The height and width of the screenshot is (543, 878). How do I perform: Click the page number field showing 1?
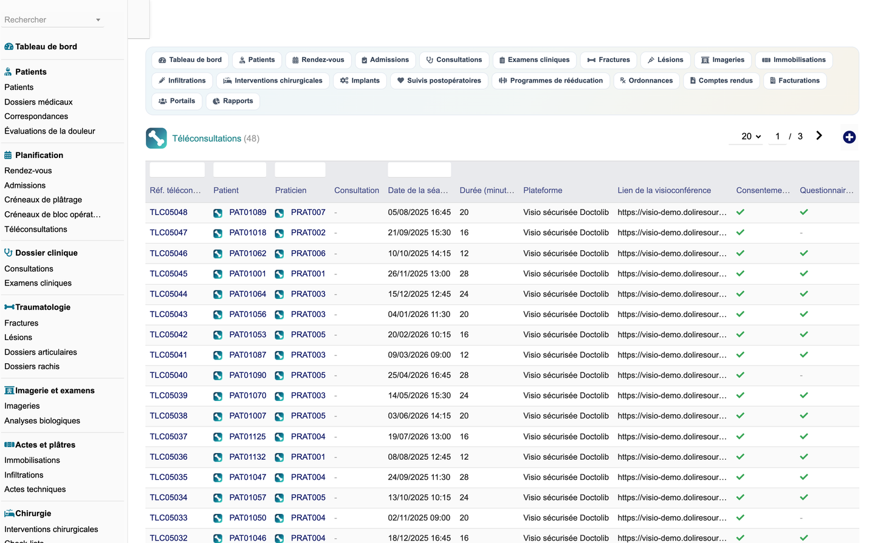(777, 137)
